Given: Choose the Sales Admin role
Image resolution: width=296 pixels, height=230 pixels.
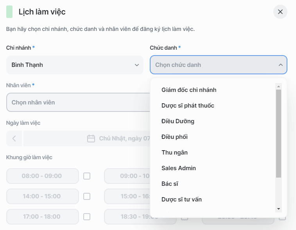Looking at the screenshot, I should point(179,168).
